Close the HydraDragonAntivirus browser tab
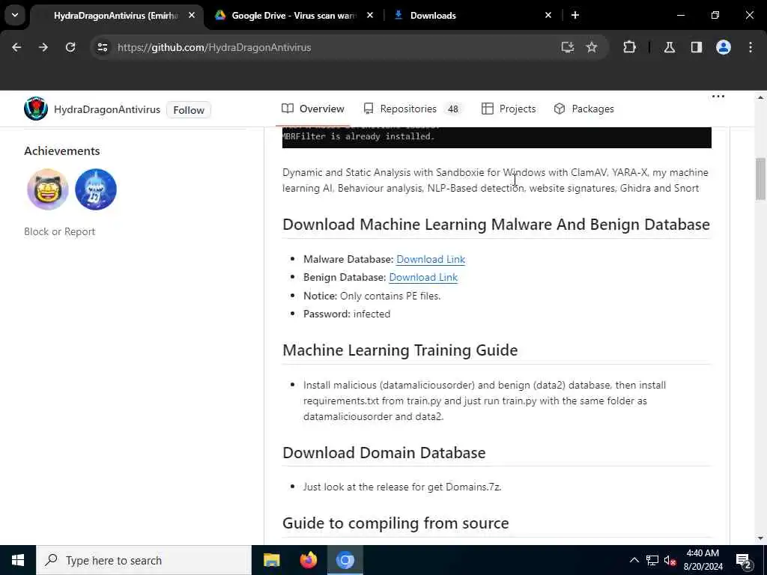The width and height of the screenshot is (767, 575). [192, 16]
